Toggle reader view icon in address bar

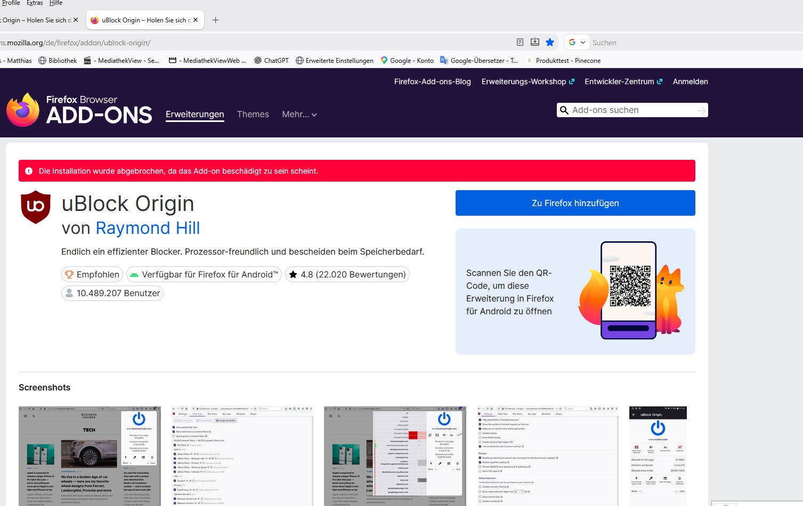point(520,43)
